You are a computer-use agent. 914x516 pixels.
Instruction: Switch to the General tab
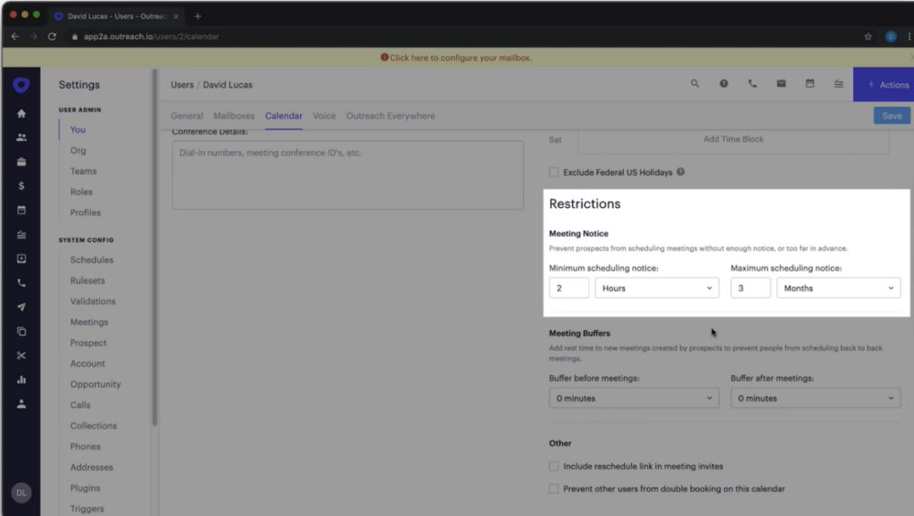[x=187, y=116]
